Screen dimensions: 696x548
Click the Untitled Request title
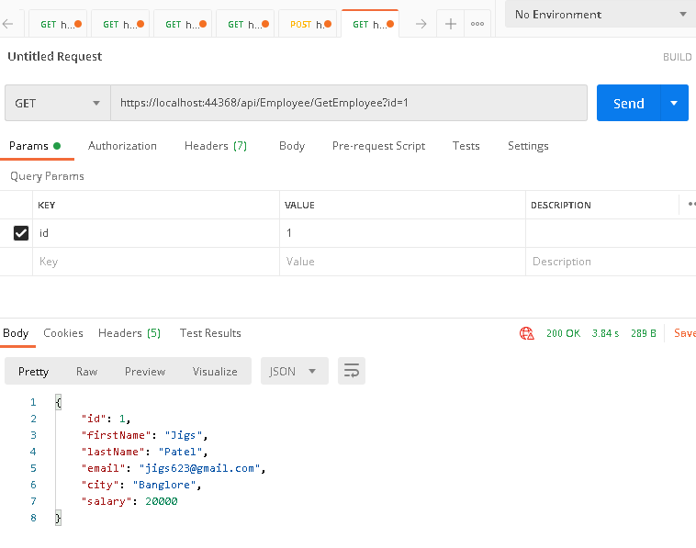point(54,56)
